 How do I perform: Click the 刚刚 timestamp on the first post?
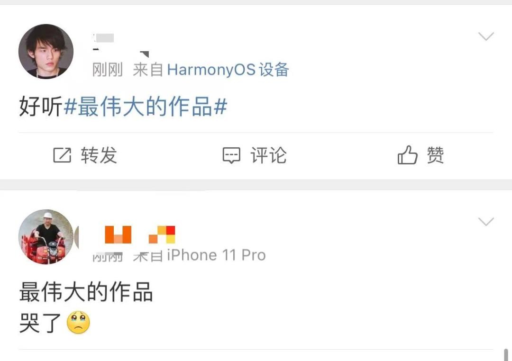tap(108, 70)
